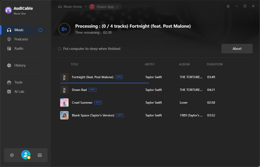Click the ALBUM column header
Viewport: 260px width, 167px height.
coord(184,64)
